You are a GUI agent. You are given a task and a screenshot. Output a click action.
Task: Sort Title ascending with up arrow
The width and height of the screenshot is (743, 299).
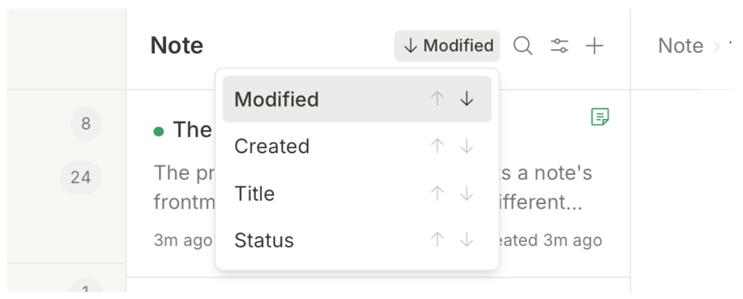(x=437, y=193)
